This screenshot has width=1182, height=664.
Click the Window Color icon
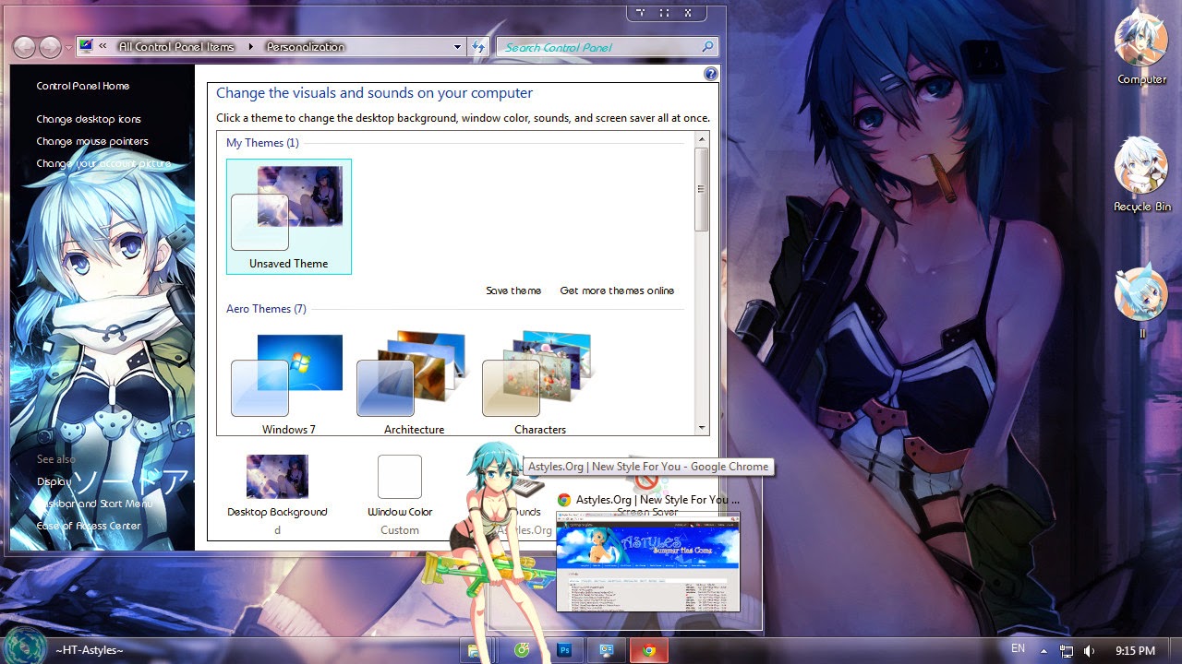[x=400, y=477]
